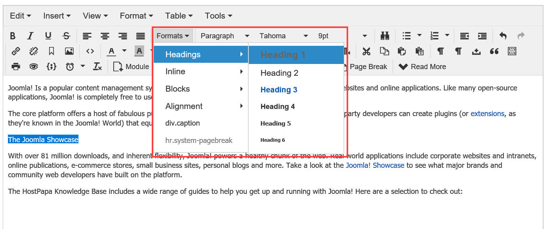Apply blockquote using the quotation marks icon
The height and width of the screenshot is (229, 551).
pos(494,51)
